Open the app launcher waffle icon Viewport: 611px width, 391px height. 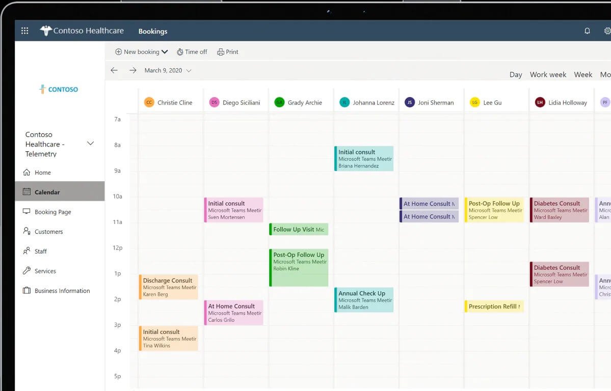pos(24,30)
